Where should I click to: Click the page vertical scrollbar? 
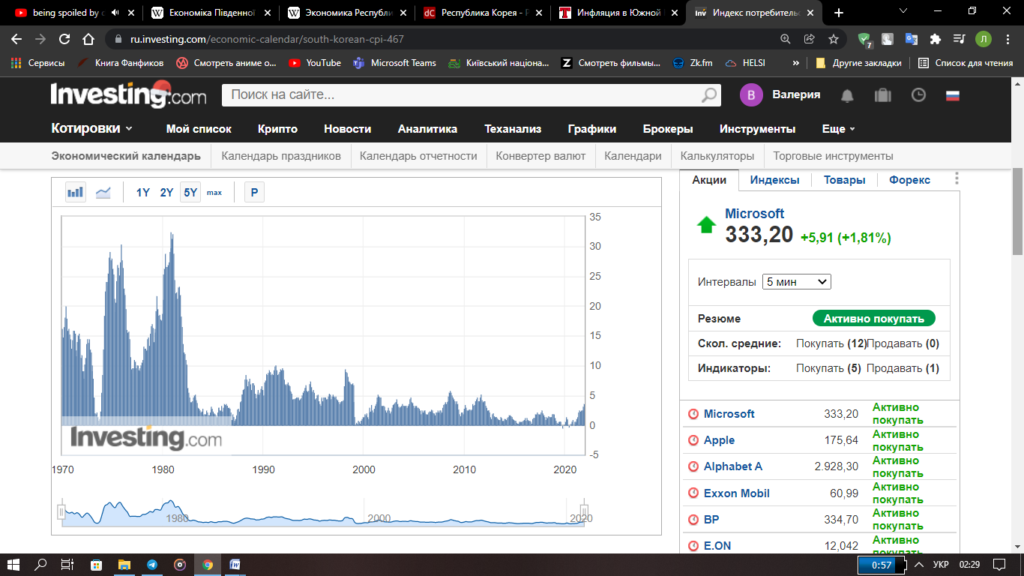[x=1018, y=212]
